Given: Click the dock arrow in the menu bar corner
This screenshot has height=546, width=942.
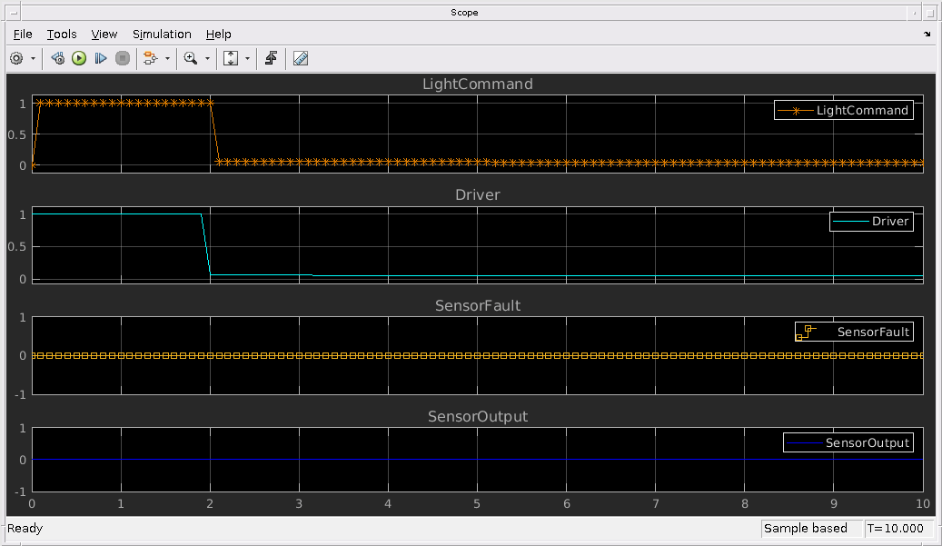Looking at the screenshot, I should (927, 34).
